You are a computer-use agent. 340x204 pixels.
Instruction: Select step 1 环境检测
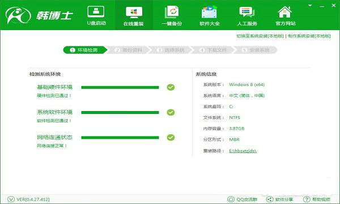[x=85, y=50]
